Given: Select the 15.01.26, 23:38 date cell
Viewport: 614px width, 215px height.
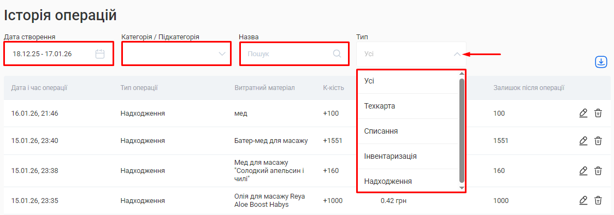Looking at the screenshot, I should pyautogui.click(x=35, y=170).
